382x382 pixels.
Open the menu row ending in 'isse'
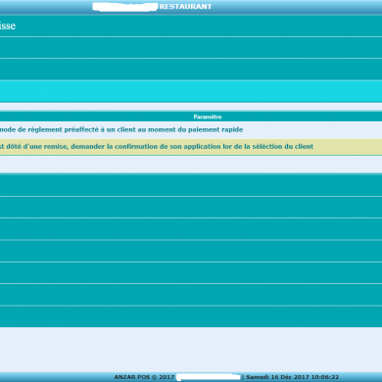191,26
